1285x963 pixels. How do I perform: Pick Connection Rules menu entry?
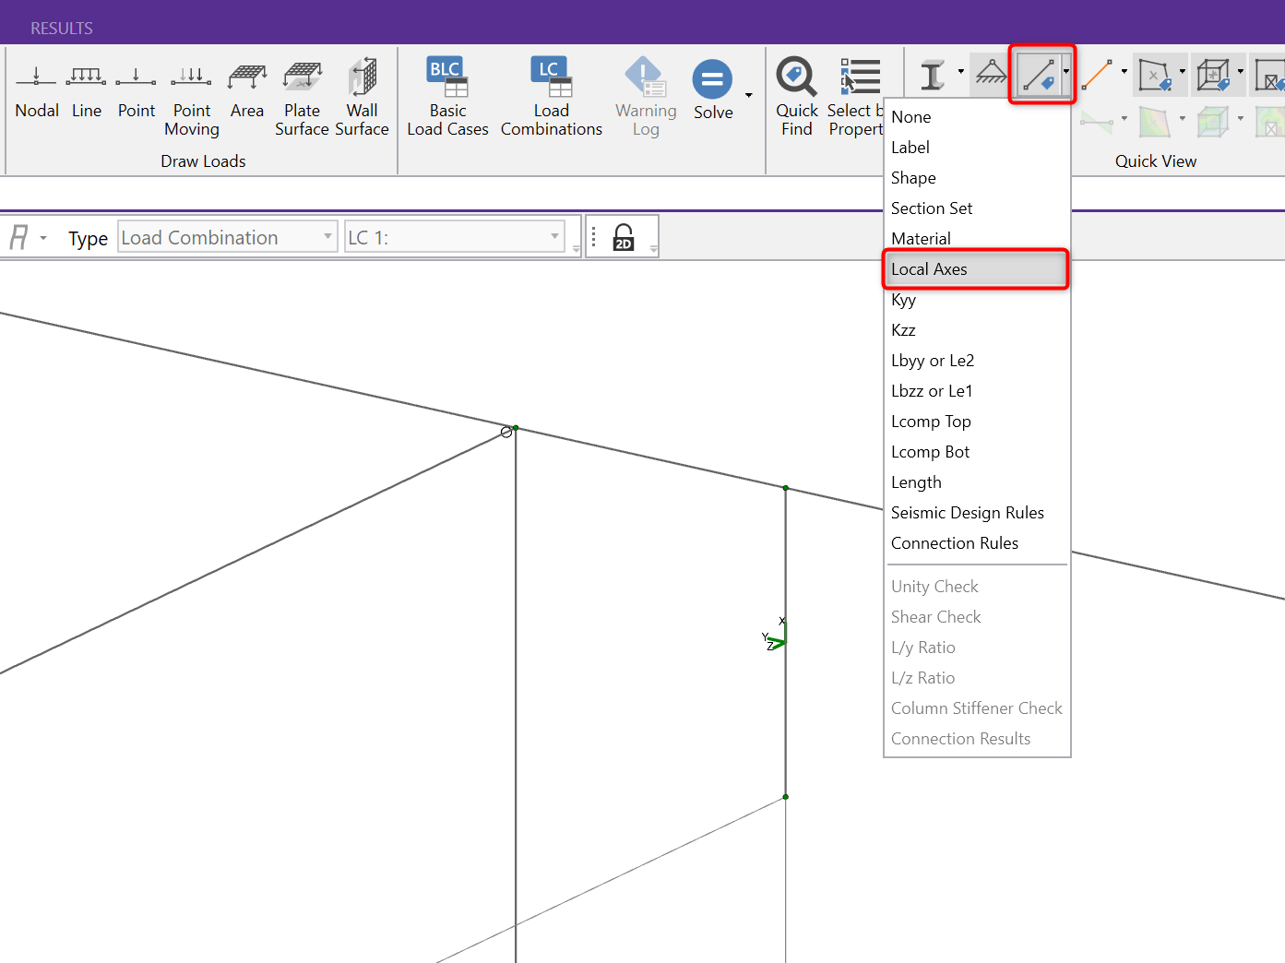[954, 543]
